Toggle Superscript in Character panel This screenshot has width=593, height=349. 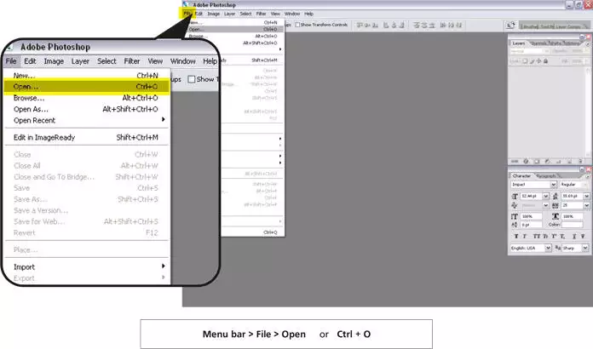pyautogui.click(x=554, y=236)
